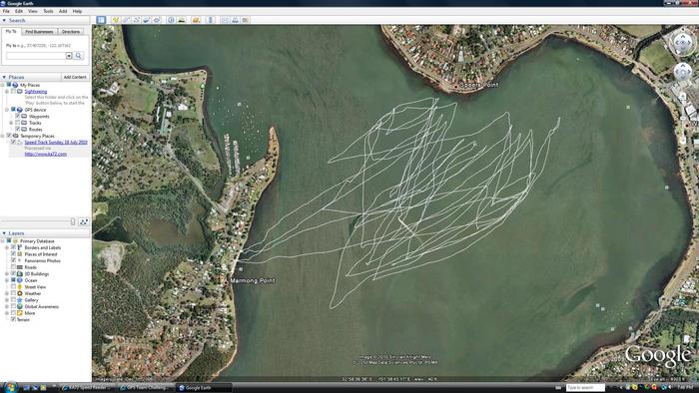Screen dimensions: 699x393
Task: Uncheck the Terrain layer checkbox
Action: click(x=13, y=319)
